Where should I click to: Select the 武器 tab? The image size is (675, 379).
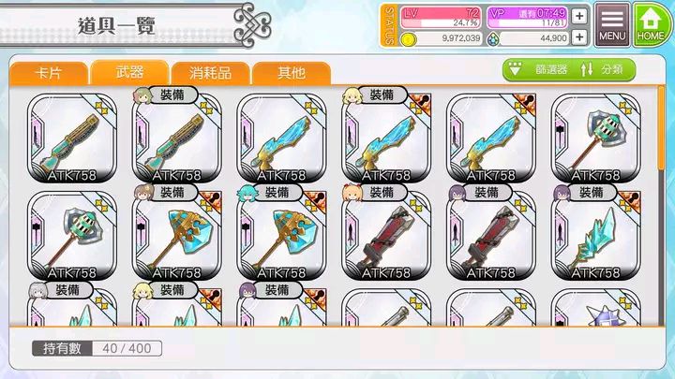coord(129,72)
